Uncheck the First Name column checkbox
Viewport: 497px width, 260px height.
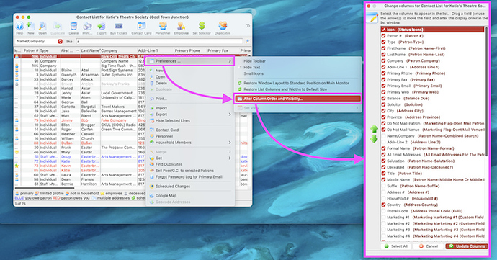click(383, 48)
